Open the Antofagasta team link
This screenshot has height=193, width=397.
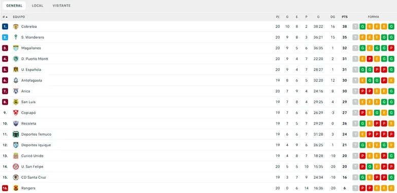coord(31,81)
